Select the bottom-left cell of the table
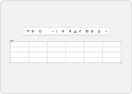Image resolution: width=132 pixels, height=94 pixels. 20,60
